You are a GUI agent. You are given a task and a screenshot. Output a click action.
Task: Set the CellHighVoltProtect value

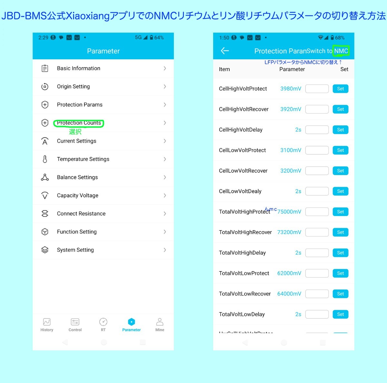(341, 89)
